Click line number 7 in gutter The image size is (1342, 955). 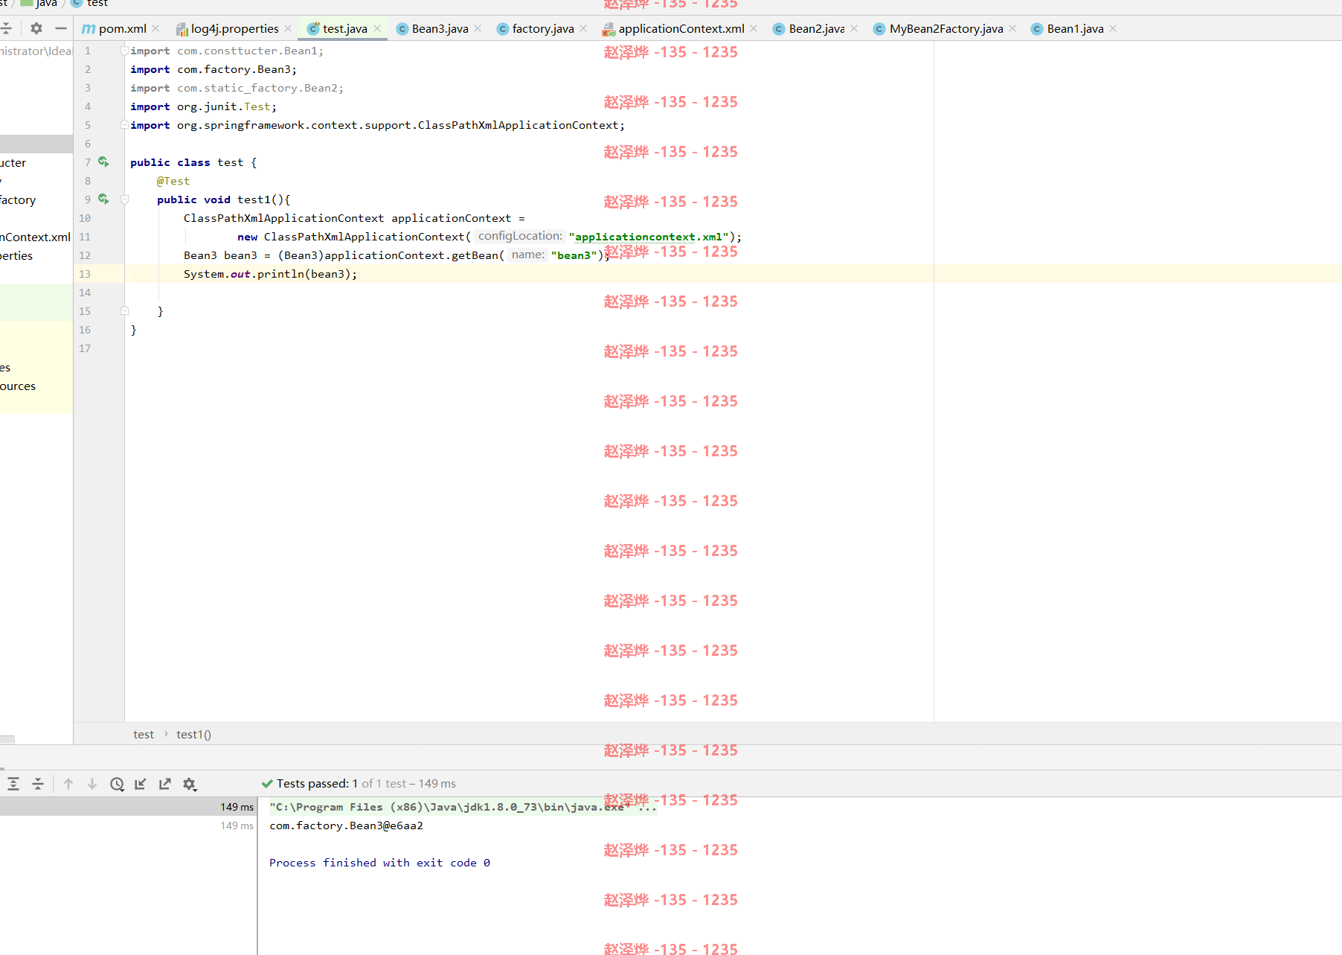click(x=88, y=162)
